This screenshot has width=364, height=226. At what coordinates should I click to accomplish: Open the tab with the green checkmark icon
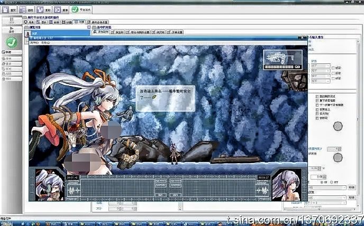click(81, 10)
